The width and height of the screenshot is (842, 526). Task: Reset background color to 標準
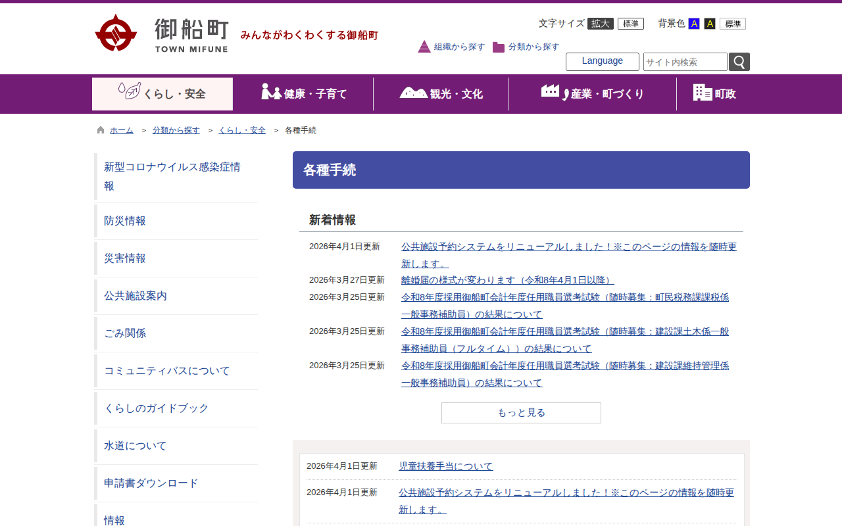tap(733, 24)
